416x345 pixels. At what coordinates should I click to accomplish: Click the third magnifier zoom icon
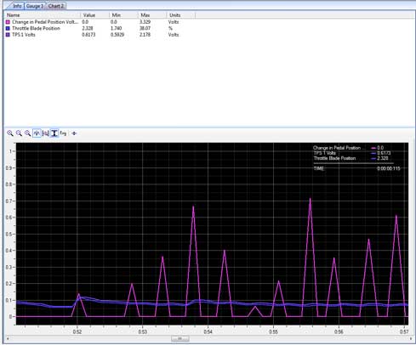point(28,133)
